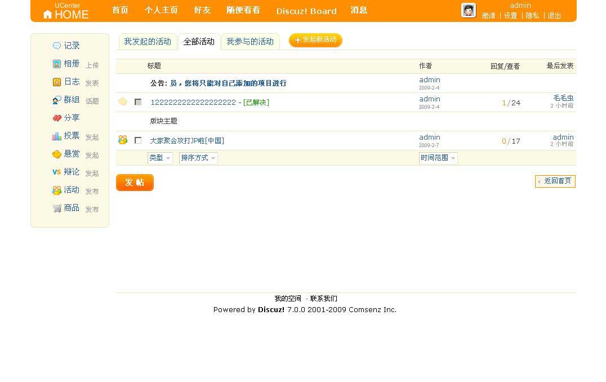
Task: Expand the 时间范围 time range dropdown
Action: point(438,158)
